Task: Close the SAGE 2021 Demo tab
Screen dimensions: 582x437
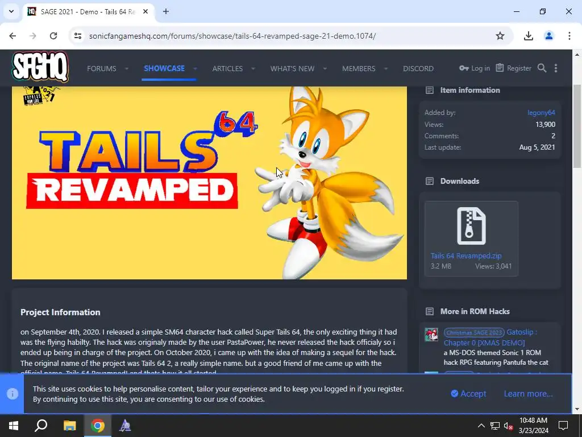Action: (x=145, y=11)
